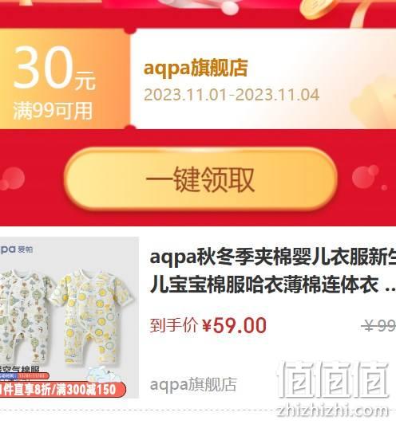
Task: Click the 满99可用 coupon condition text
Action: point(53,111)
